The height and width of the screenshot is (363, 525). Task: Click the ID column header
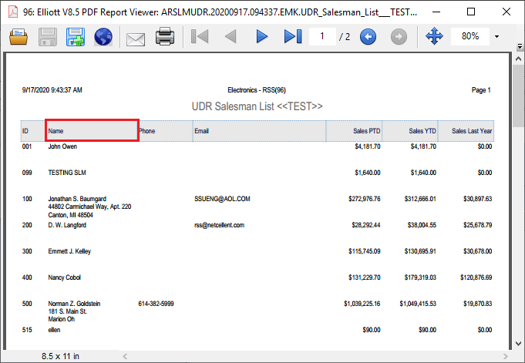coord(33,131)
